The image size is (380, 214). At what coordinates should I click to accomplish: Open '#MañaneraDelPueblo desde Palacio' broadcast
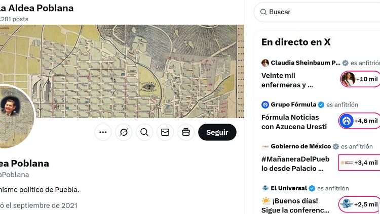pyautogui.click(x=295, y=164)
